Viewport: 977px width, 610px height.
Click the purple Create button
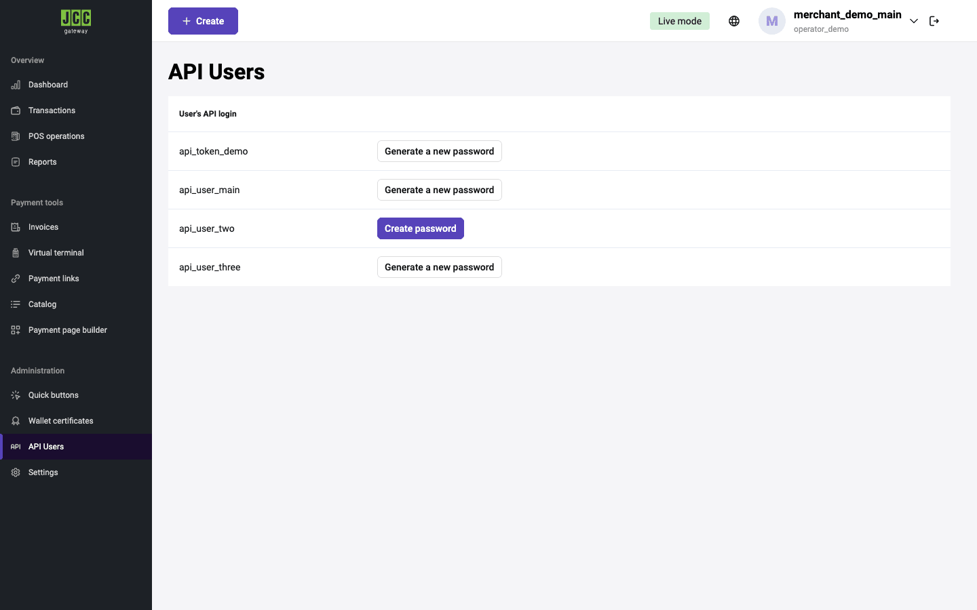203,21
